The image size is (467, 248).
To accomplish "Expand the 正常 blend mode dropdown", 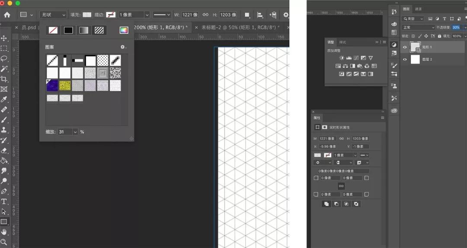I will tap(419, 27).
